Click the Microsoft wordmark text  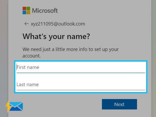pyautogui.click(x=45, y=11)
